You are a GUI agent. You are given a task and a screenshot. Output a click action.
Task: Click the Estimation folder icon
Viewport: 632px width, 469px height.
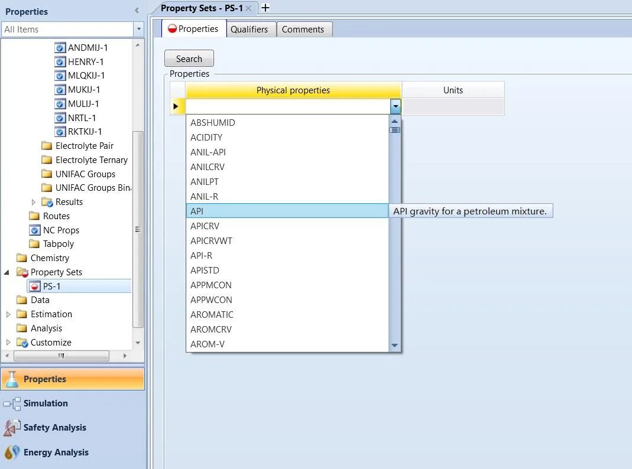pos(22,314)
